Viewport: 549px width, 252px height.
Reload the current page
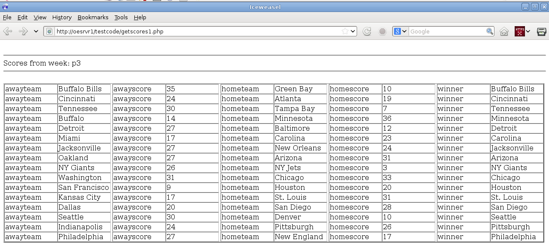tap(367, 31)
